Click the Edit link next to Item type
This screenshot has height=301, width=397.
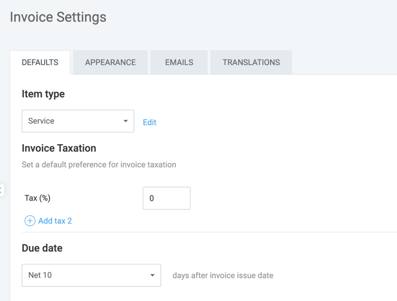pos(149,123)
